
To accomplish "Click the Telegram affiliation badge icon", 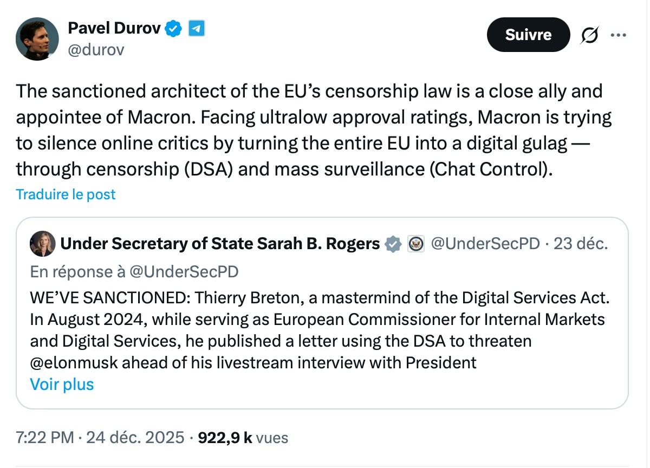I will (x=196, y=28).
